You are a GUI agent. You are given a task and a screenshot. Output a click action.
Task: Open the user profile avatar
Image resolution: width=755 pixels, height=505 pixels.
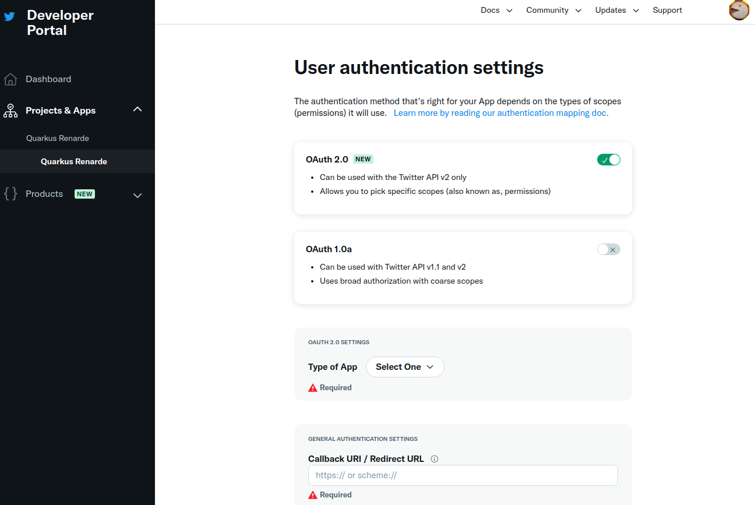(739, 10)
